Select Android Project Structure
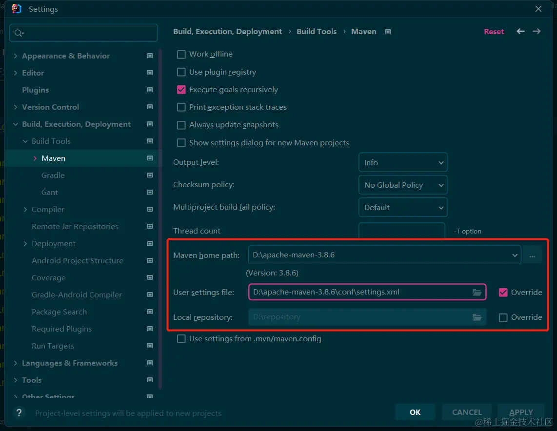Screen dimensions: 557x431 pyautogui.click(x=78, y=260)
